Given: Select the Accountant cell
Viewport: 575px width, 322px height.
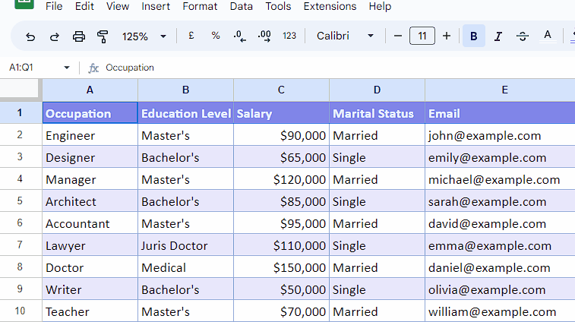Looking at the screenshot, I should point(90,223).
